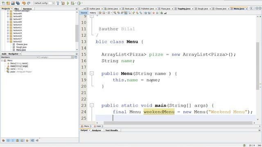Click the Toggle Highlight Search icon
Screen dimensions: 262x147
point(126,13)
